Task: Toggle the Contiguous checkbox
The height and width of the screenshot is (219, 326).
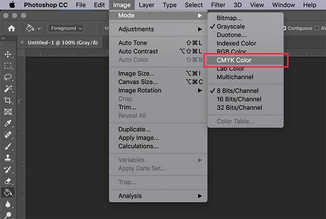Action: pos(285,28)
